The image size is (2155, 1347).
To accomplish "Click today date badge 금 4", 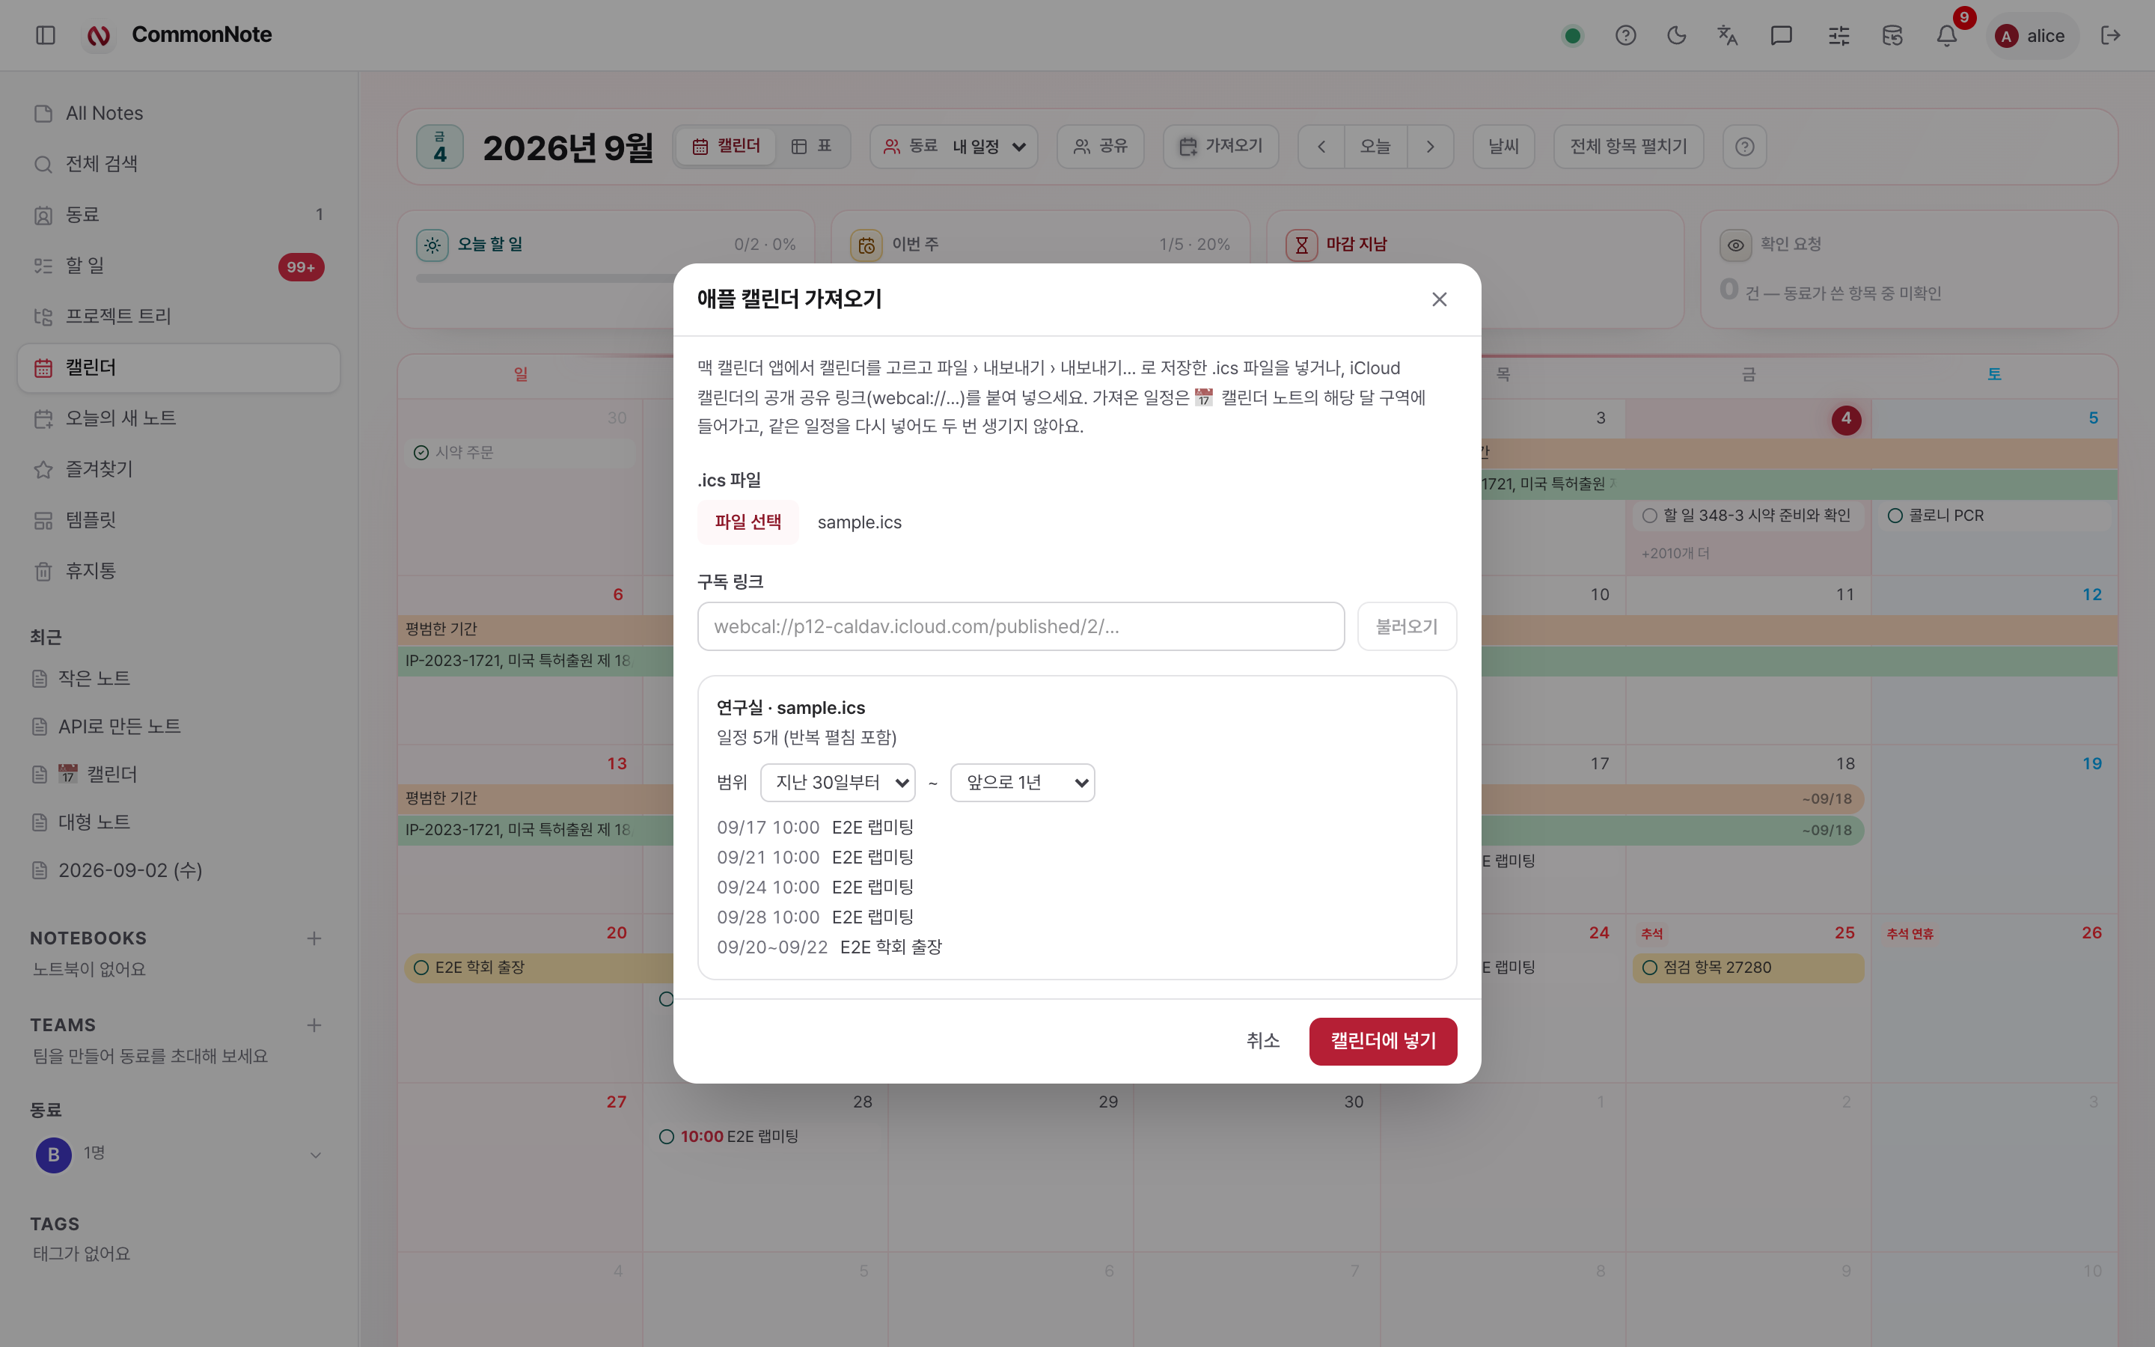I will [x=440, y=147].
